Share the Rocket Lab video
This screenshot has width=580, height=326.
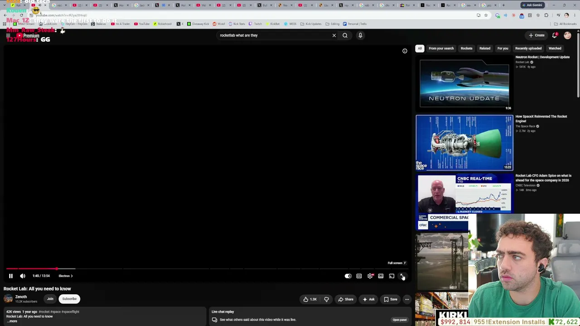(x=346, y=299)
